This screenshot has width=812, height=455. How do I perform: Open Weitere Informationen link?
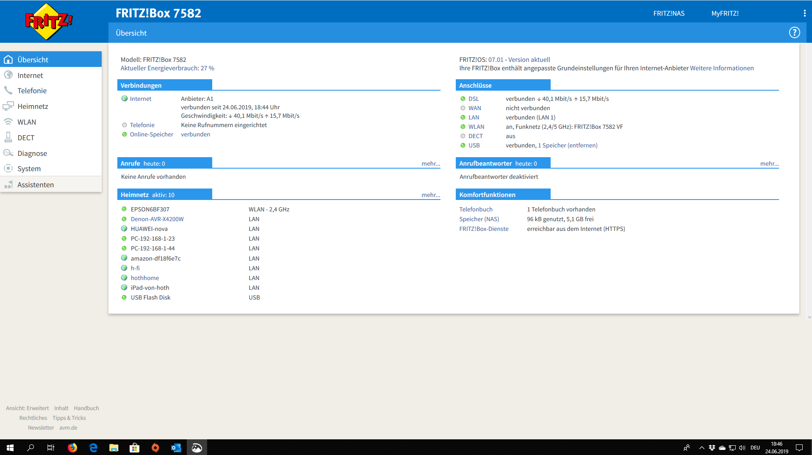point(722,68)
